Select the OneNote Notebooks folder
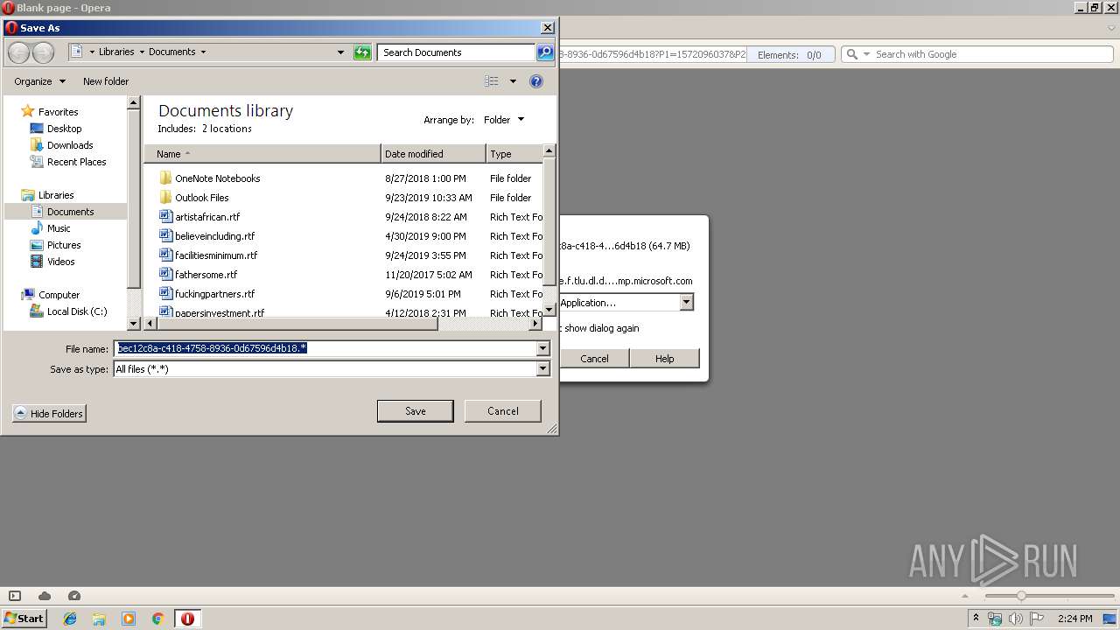The width and height of the screenshot is (1120, 630). coord(217,178)
